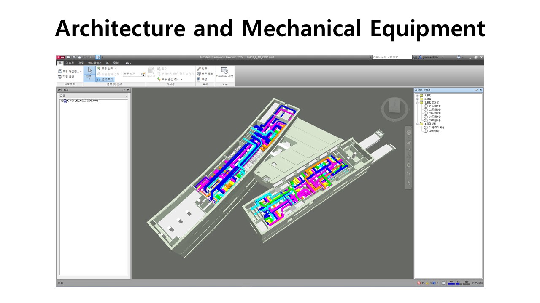Switch to the 관측점 ribbon tab

pos(70,63)
